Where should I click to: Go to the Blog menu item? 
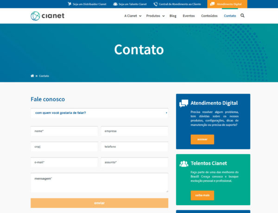click(x=173, y=16)
